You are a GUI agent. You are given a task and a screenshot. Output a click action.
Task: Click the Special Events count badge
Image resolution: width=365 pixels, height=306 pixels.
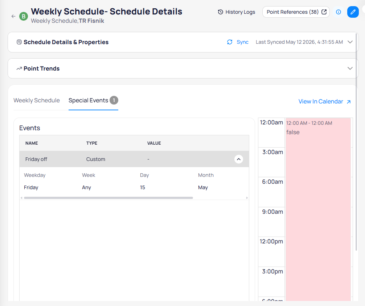114,100
